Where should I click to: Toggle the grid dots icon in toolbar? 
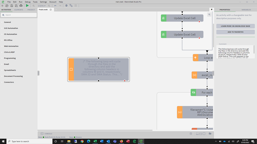pyautogui.click(x=76, y=6)
